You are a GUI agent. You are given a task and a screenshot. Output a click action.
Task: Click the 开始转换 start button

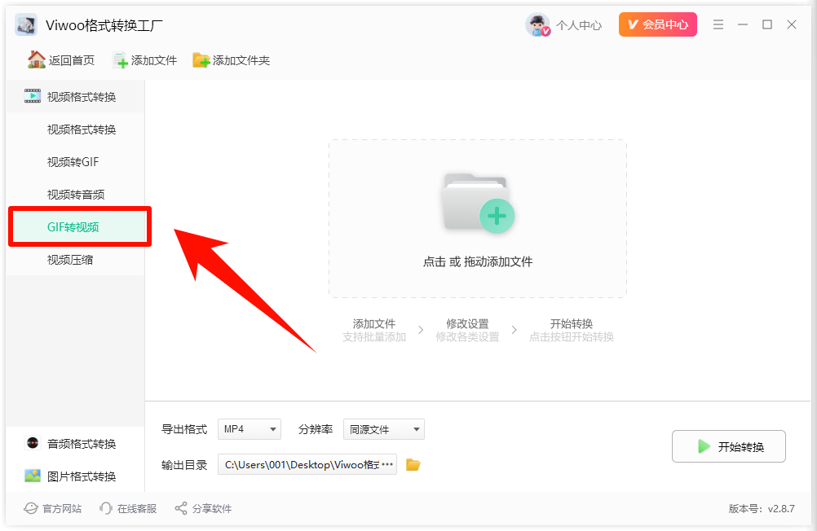(x=728, y=446)
